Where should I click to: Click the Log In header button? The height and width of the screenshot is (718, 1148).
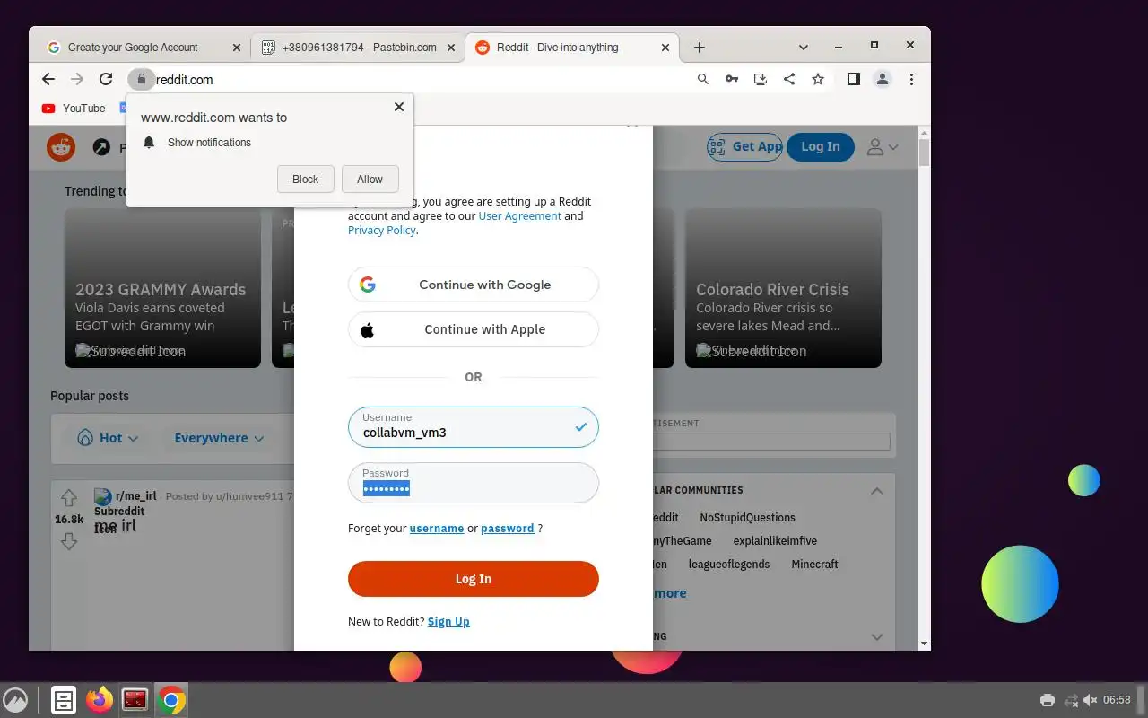(x=821, y=146)
